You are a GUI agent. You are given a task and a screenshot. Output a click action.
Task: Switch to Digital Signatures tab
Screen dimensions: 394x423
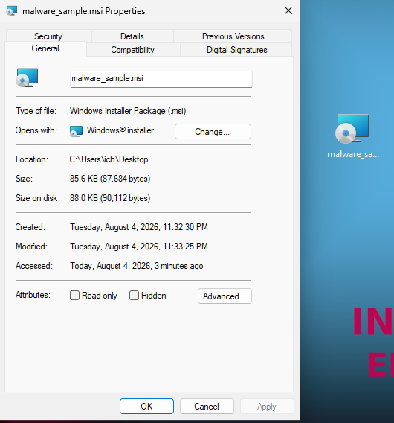point(236,50)
